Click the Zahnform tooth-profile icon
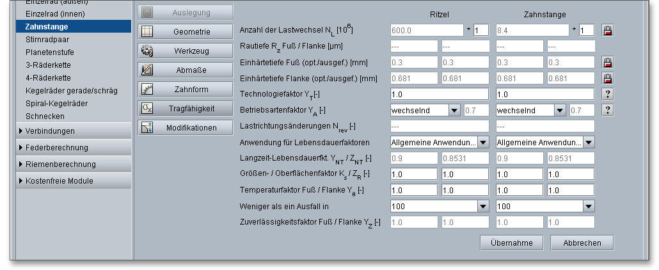Screen dimensions: 659x270 click(147, 89)
